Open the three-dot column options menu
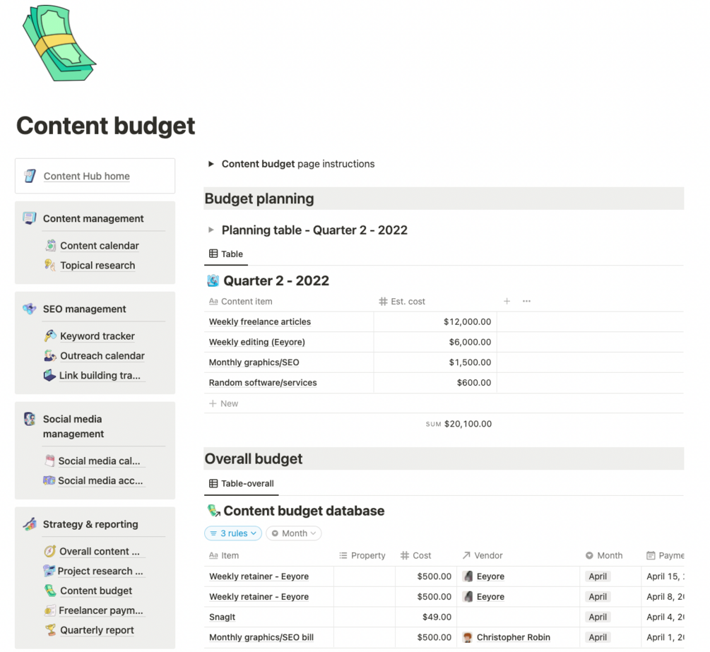710x652 pixels. (526, 302)
